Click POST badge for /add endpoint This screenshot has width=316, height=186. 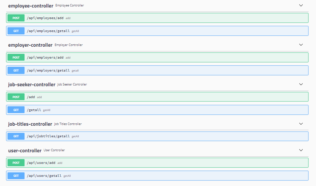[16, 97]
